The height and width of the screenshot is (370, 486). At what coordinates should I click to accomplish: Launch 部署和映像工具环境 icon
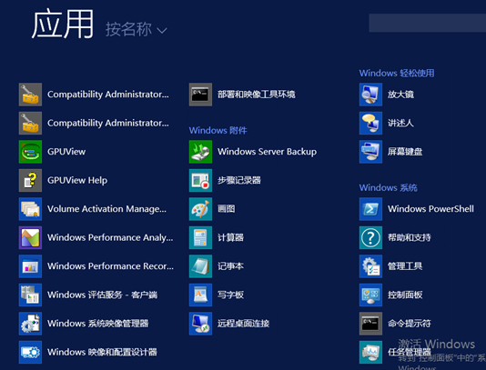pos(200,95)
